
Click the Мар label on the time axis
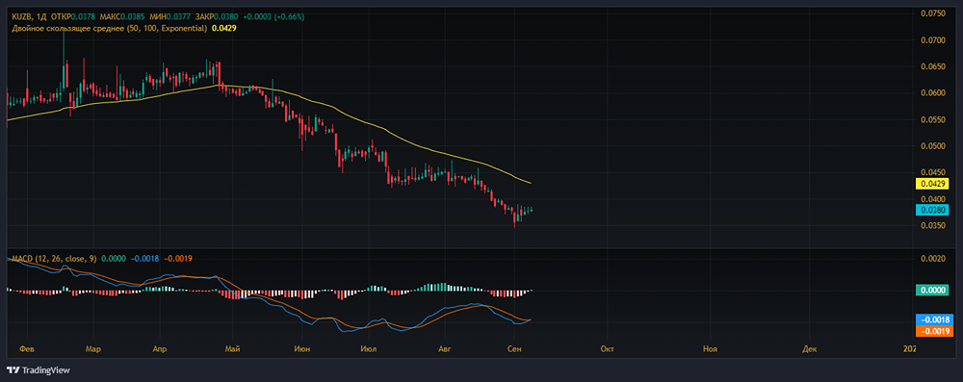pos(92,349)
